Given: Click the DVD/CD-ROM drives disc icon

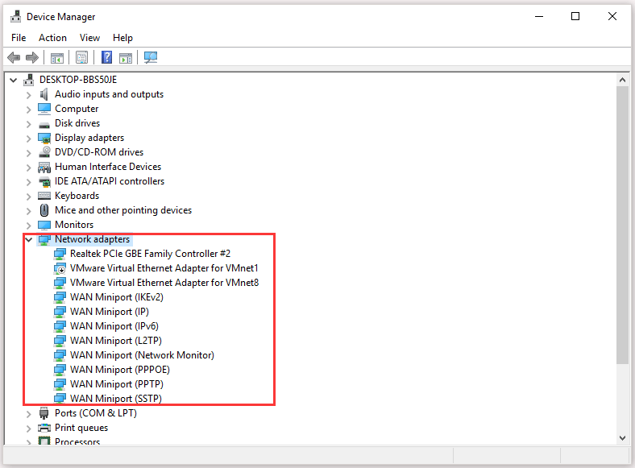Looking at the screenshot, I should [x=44, y=152].
